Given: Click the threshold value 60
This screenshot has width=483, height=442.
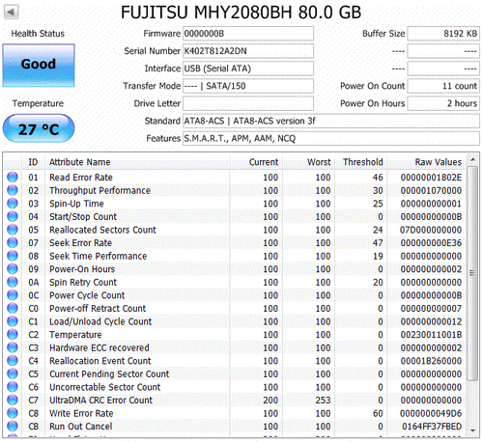Looking at the screenshot, I should point(378,413).
